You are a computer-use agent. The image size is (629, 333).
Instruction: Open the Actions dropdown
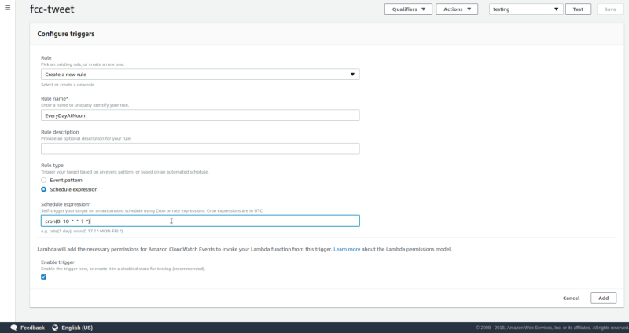pos(457,9)
